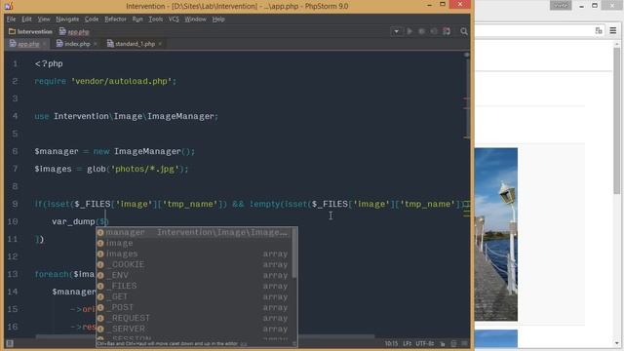
Task: Choose the image completion suggestion
Action: (x=194, y=243)
